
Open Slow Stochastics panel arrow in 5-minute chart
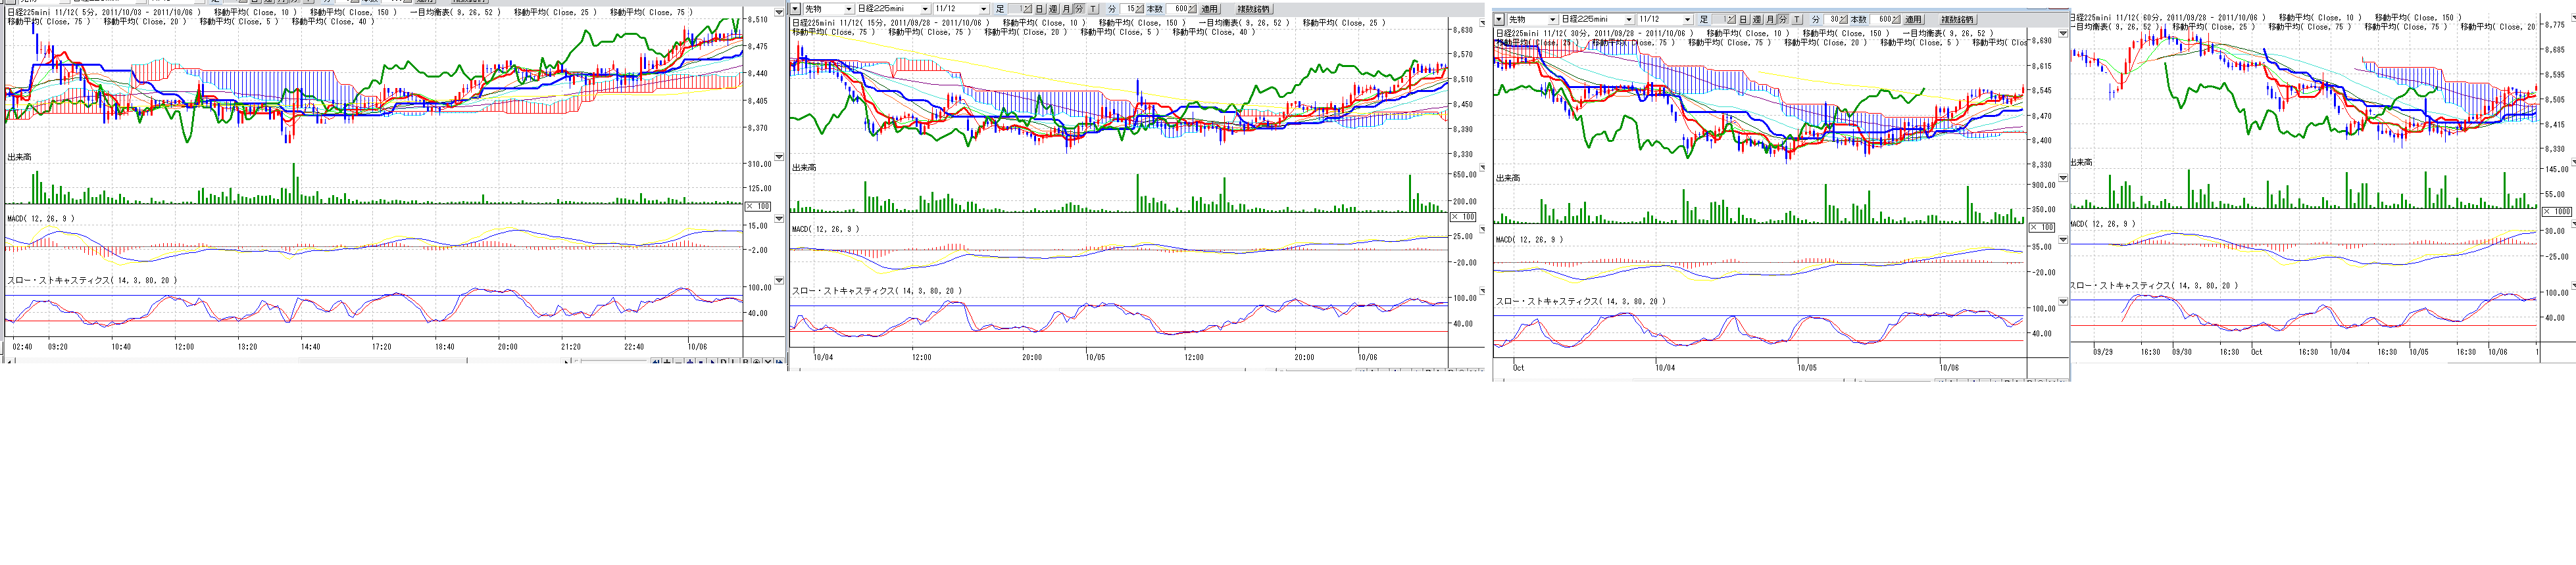pyautogui.click(x=779, y=281)
